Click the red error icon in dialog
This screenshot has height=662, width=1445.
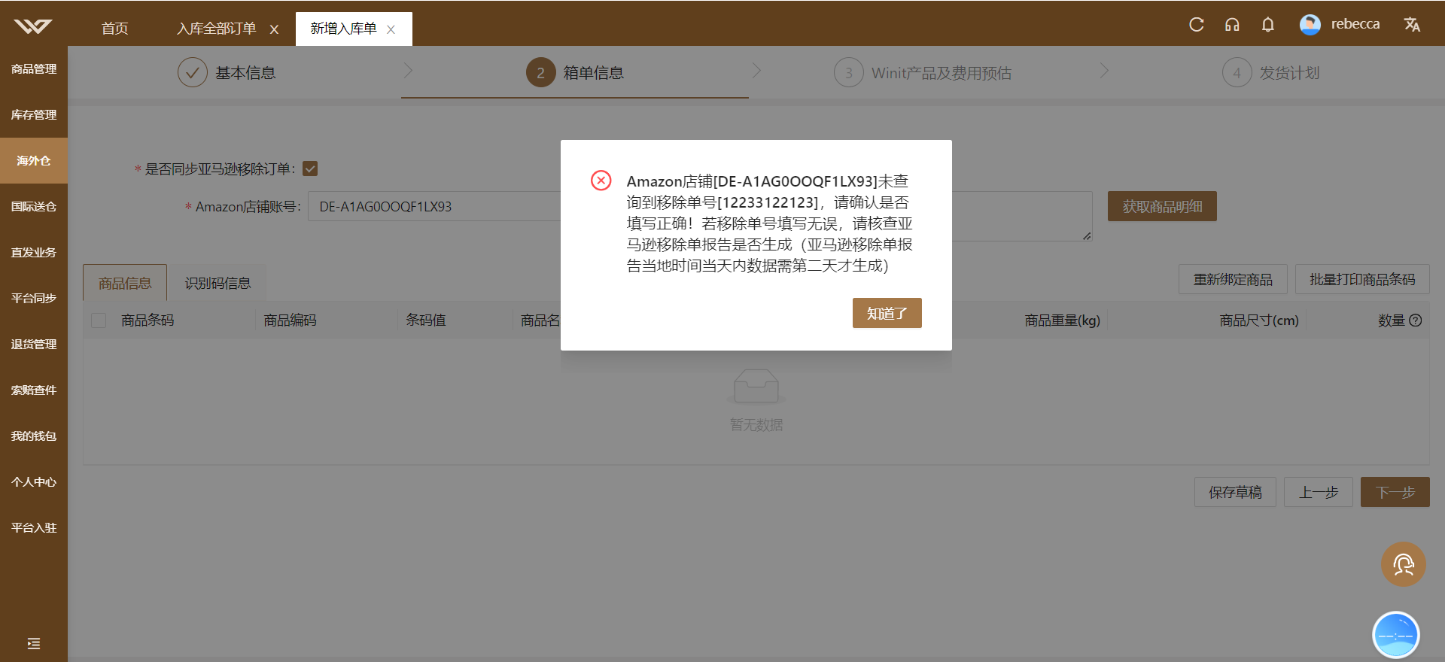click(x=601, y=181)
